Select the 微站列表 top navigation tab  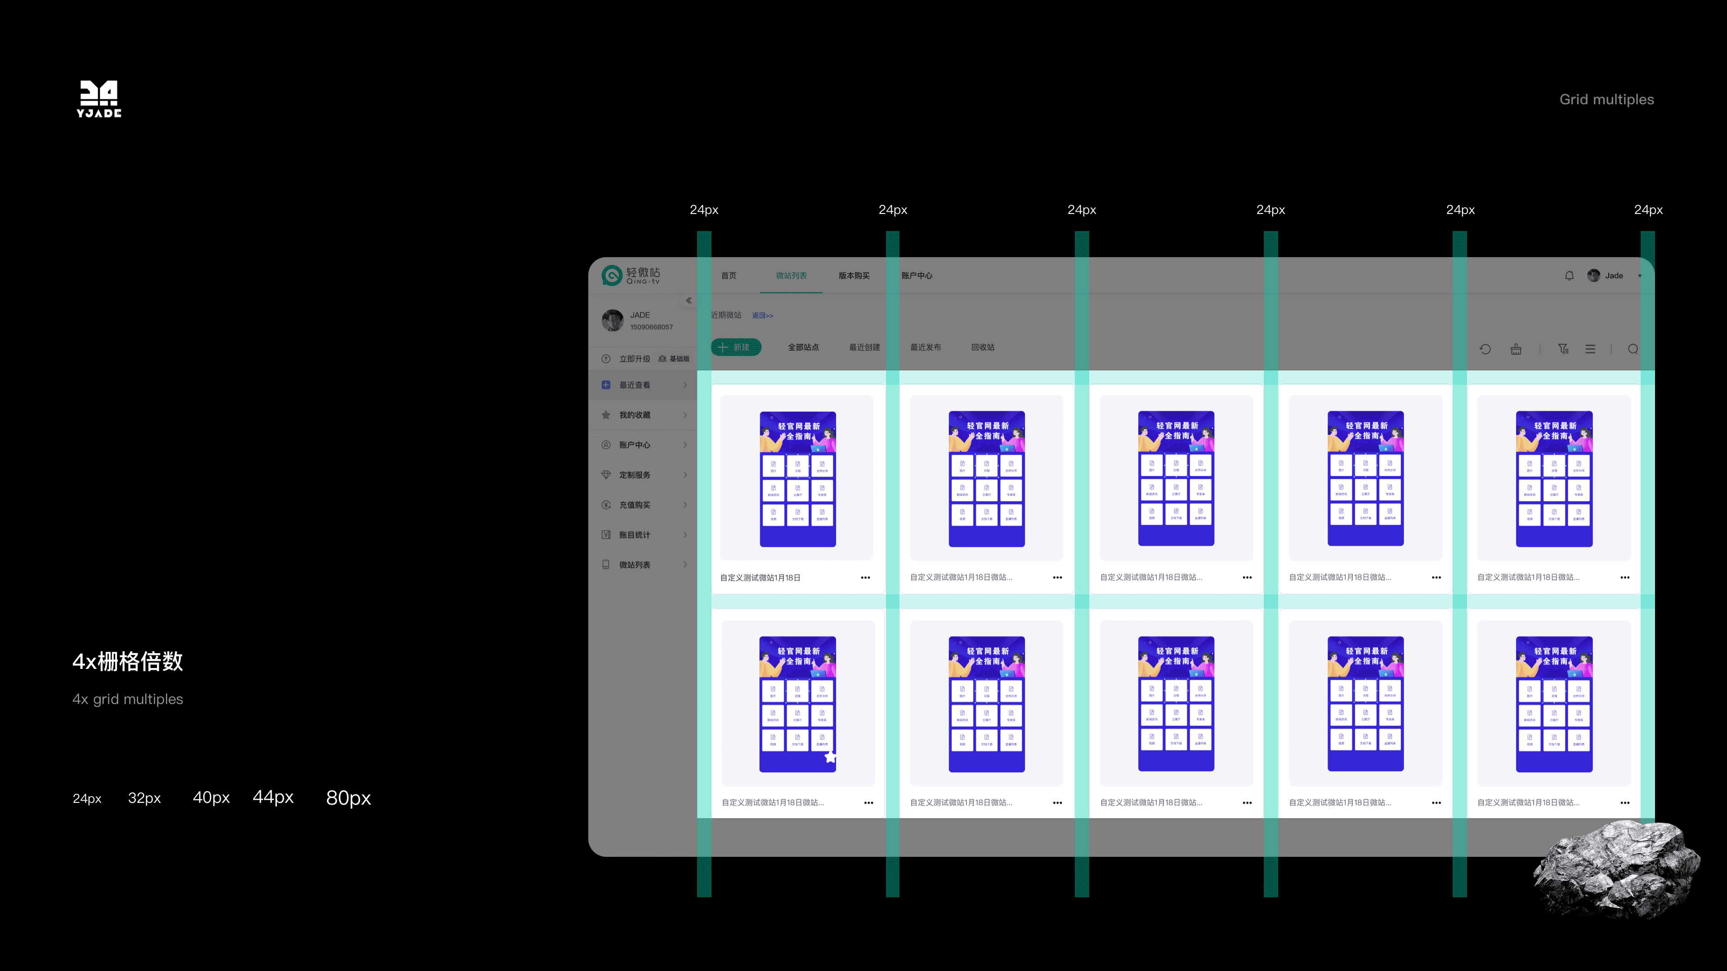pos(791,276)
